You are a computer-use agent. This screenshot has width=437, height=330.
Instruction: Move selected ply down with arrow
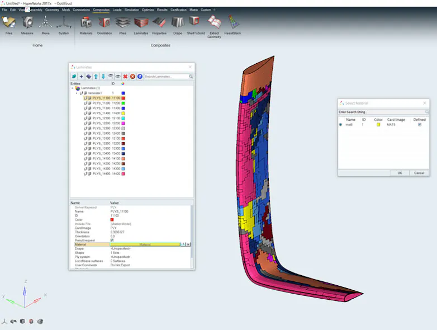click(x=103, y=76)
